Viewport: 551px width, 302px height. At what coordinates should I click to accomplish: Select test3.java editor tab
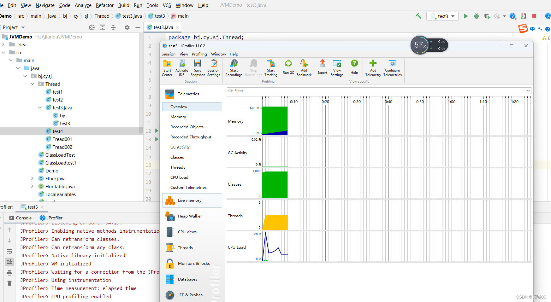point(163,27)
